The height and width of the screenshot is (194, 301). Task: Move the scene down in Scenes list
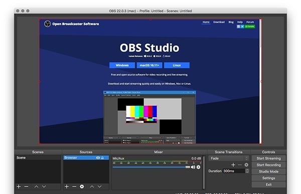44,186
